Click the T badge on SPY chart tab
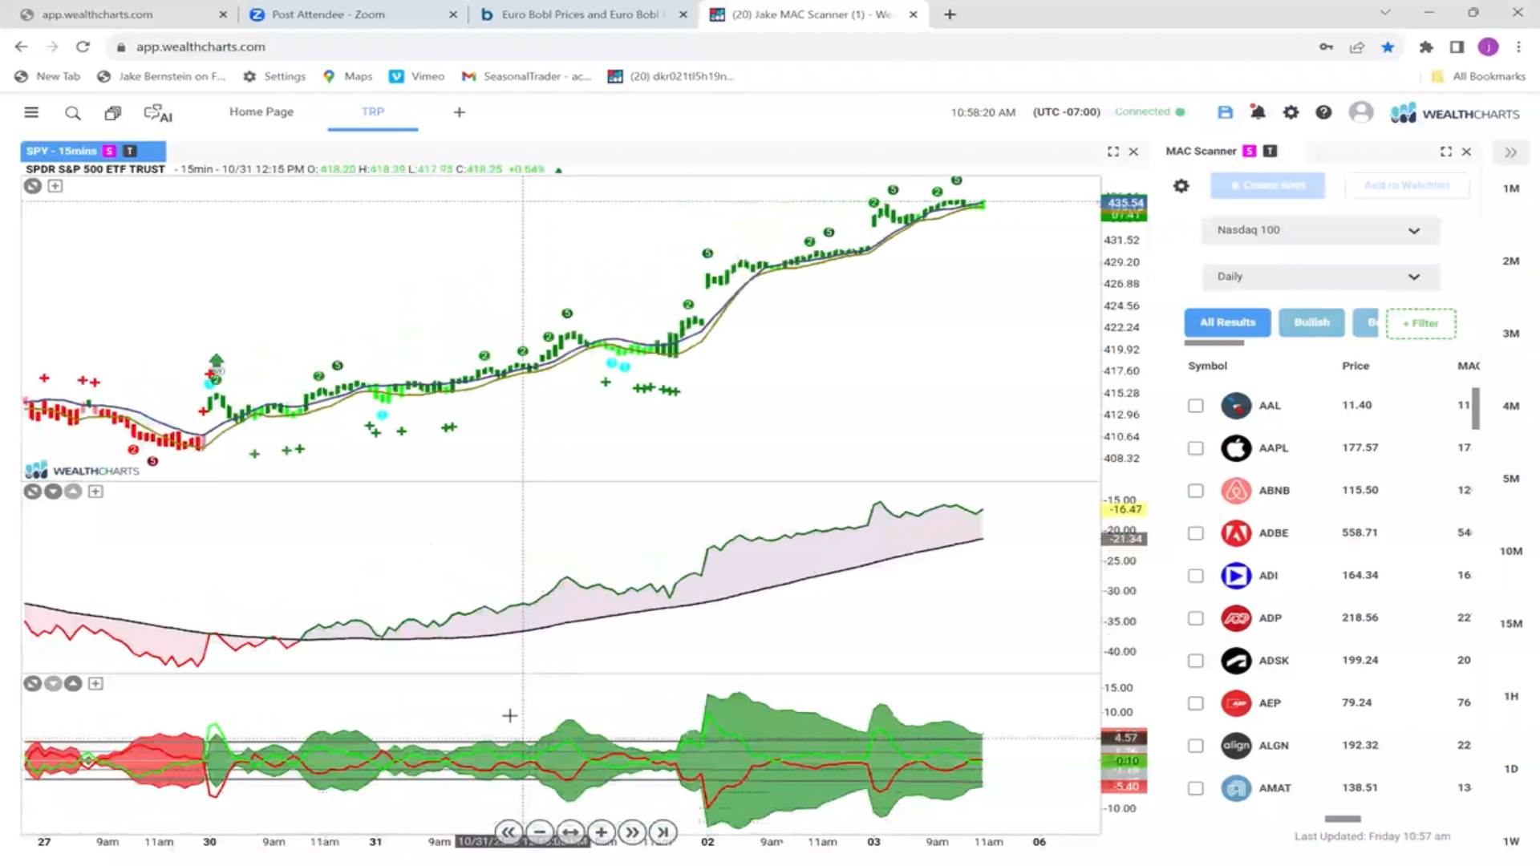Image resolution: width=1540 pixels, height=866 pixels. [130, 151]
